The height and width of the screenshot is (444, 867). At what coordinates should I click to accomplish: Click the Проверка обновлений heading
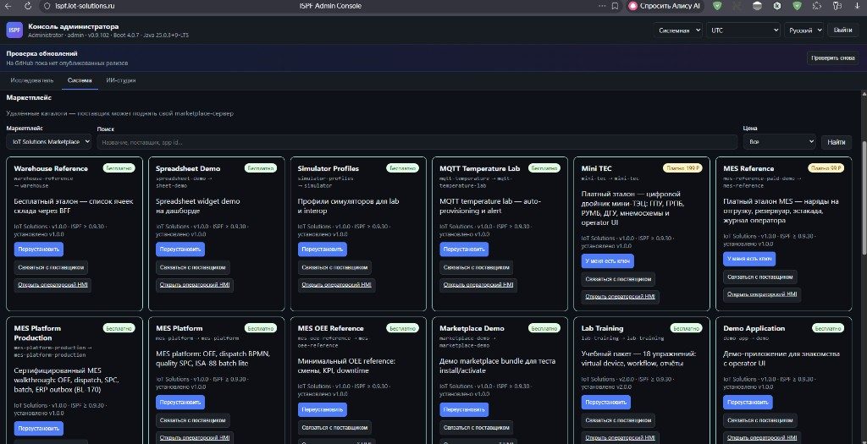point(41,53)
